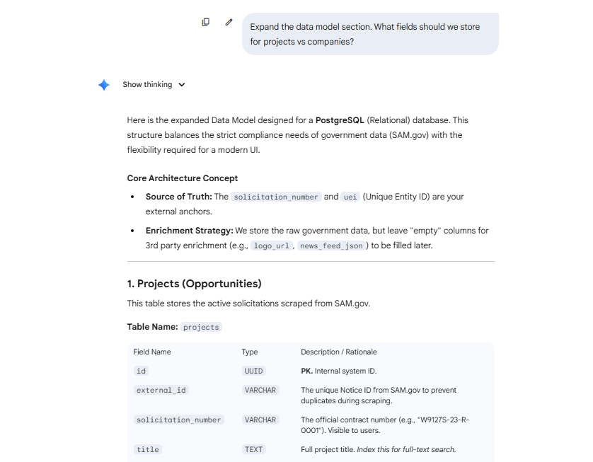Click the news_feed_json code snippet
593x462 pixels.
point(330,245)
